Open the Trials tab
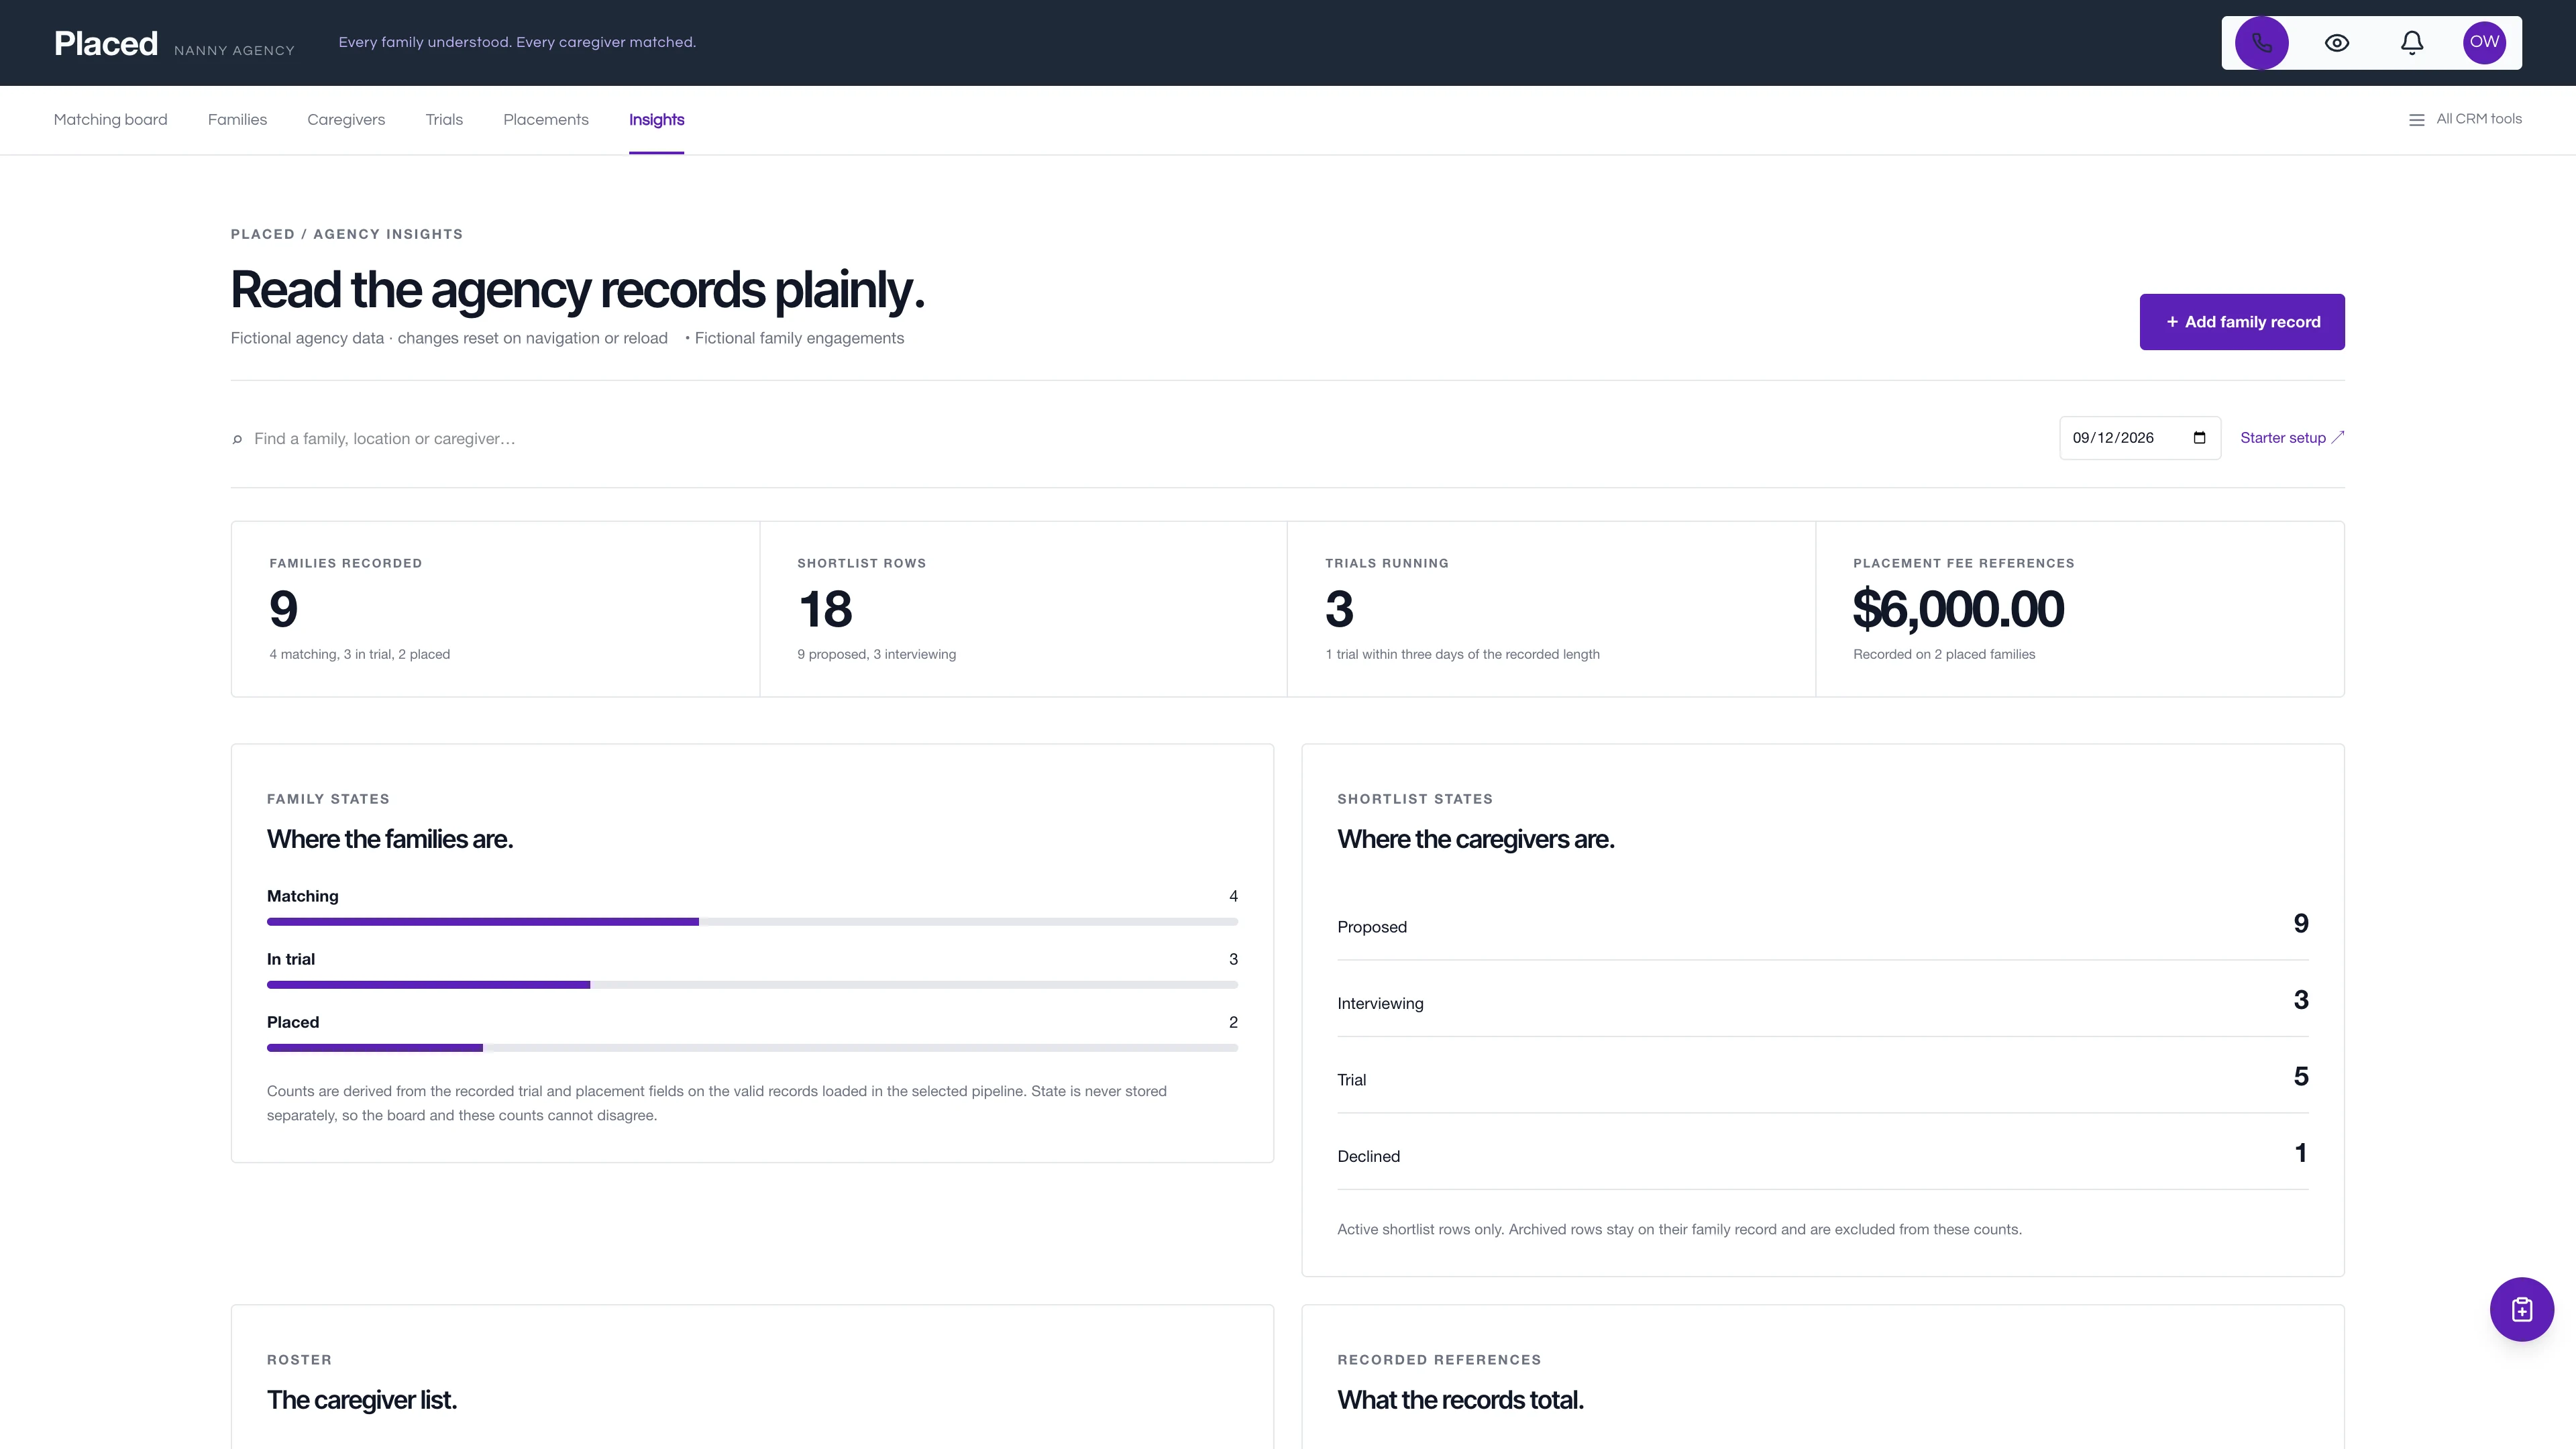Image resolution: width=2576 pixels, height=1449 pixels. point(444,120)
